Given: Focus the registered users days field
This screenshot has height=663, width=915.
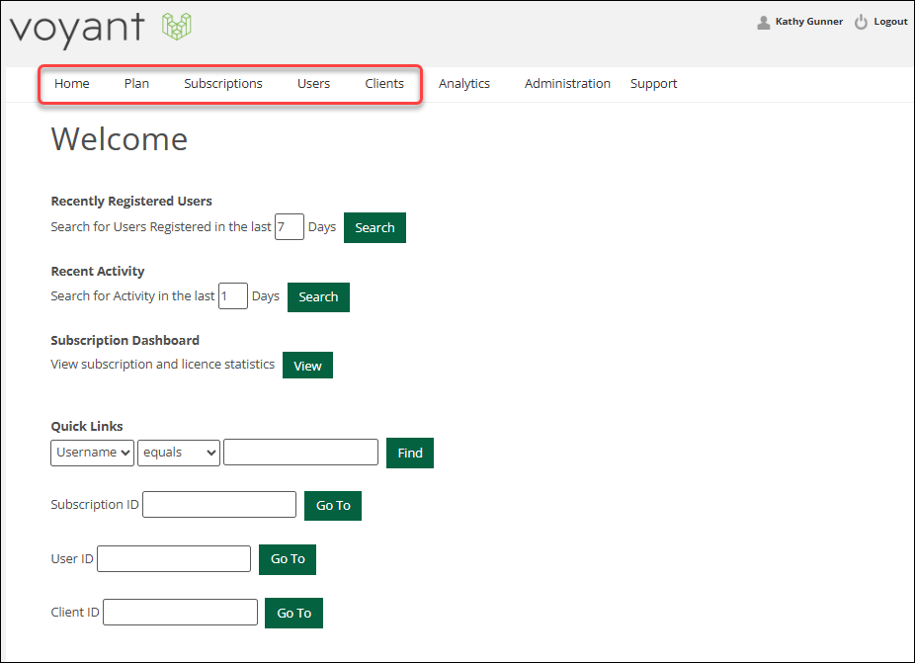Looking at the screenshot, I should (x=290, y=226).
